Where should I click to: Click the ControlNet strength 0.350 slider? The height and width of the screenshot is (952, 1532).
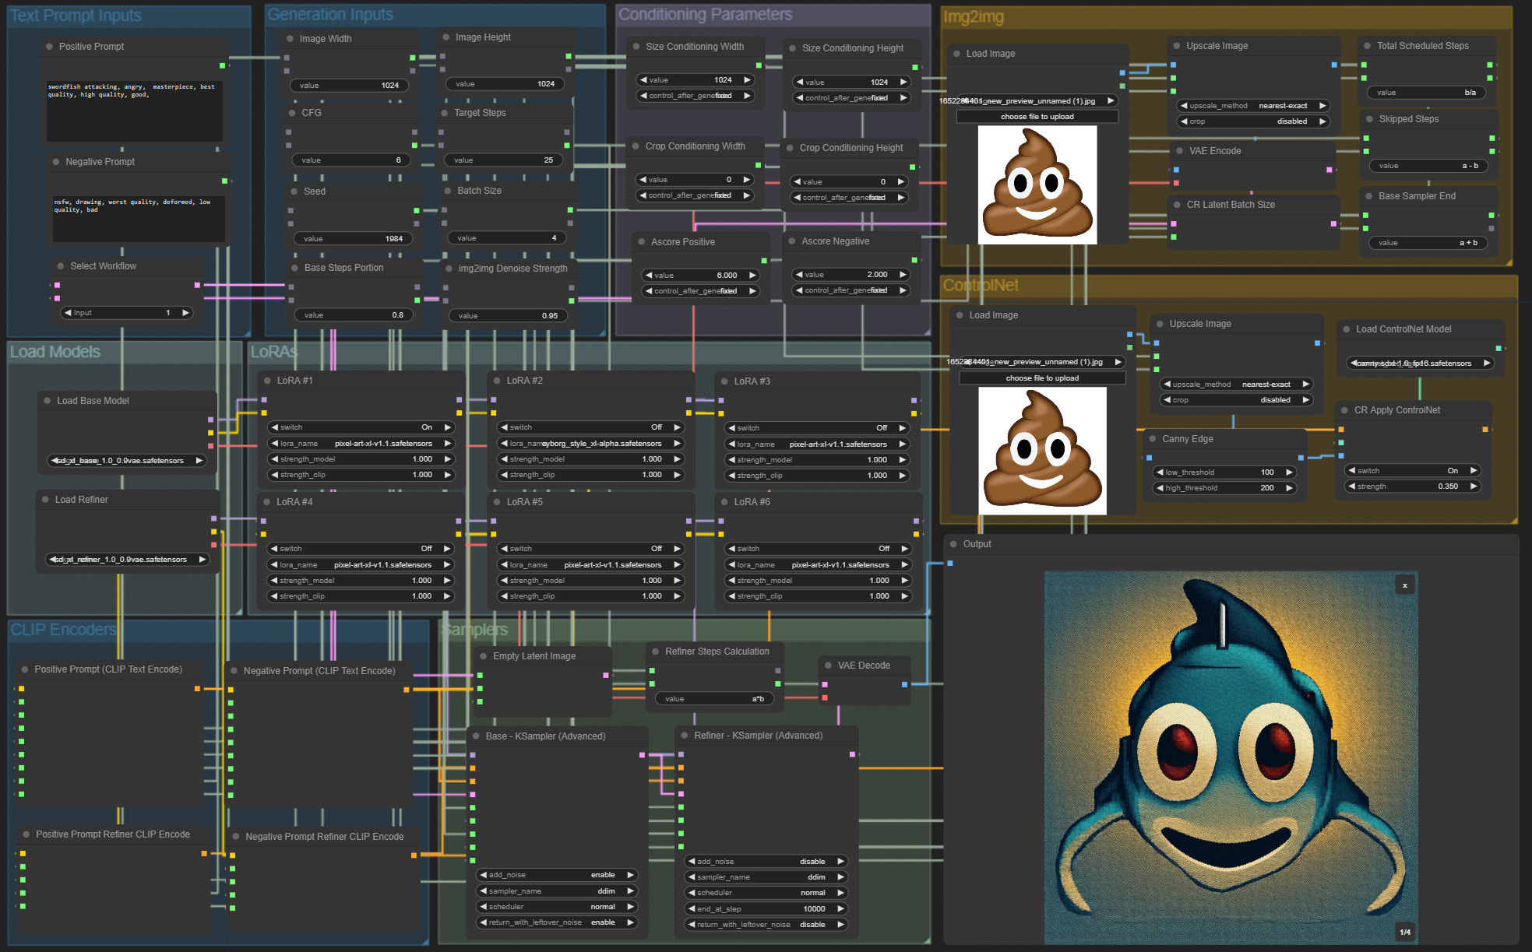1411,487
